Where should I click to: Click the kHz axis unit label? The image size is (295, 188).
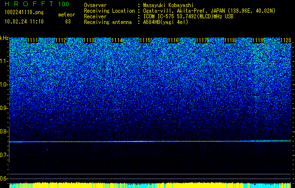tap(4, 38)
